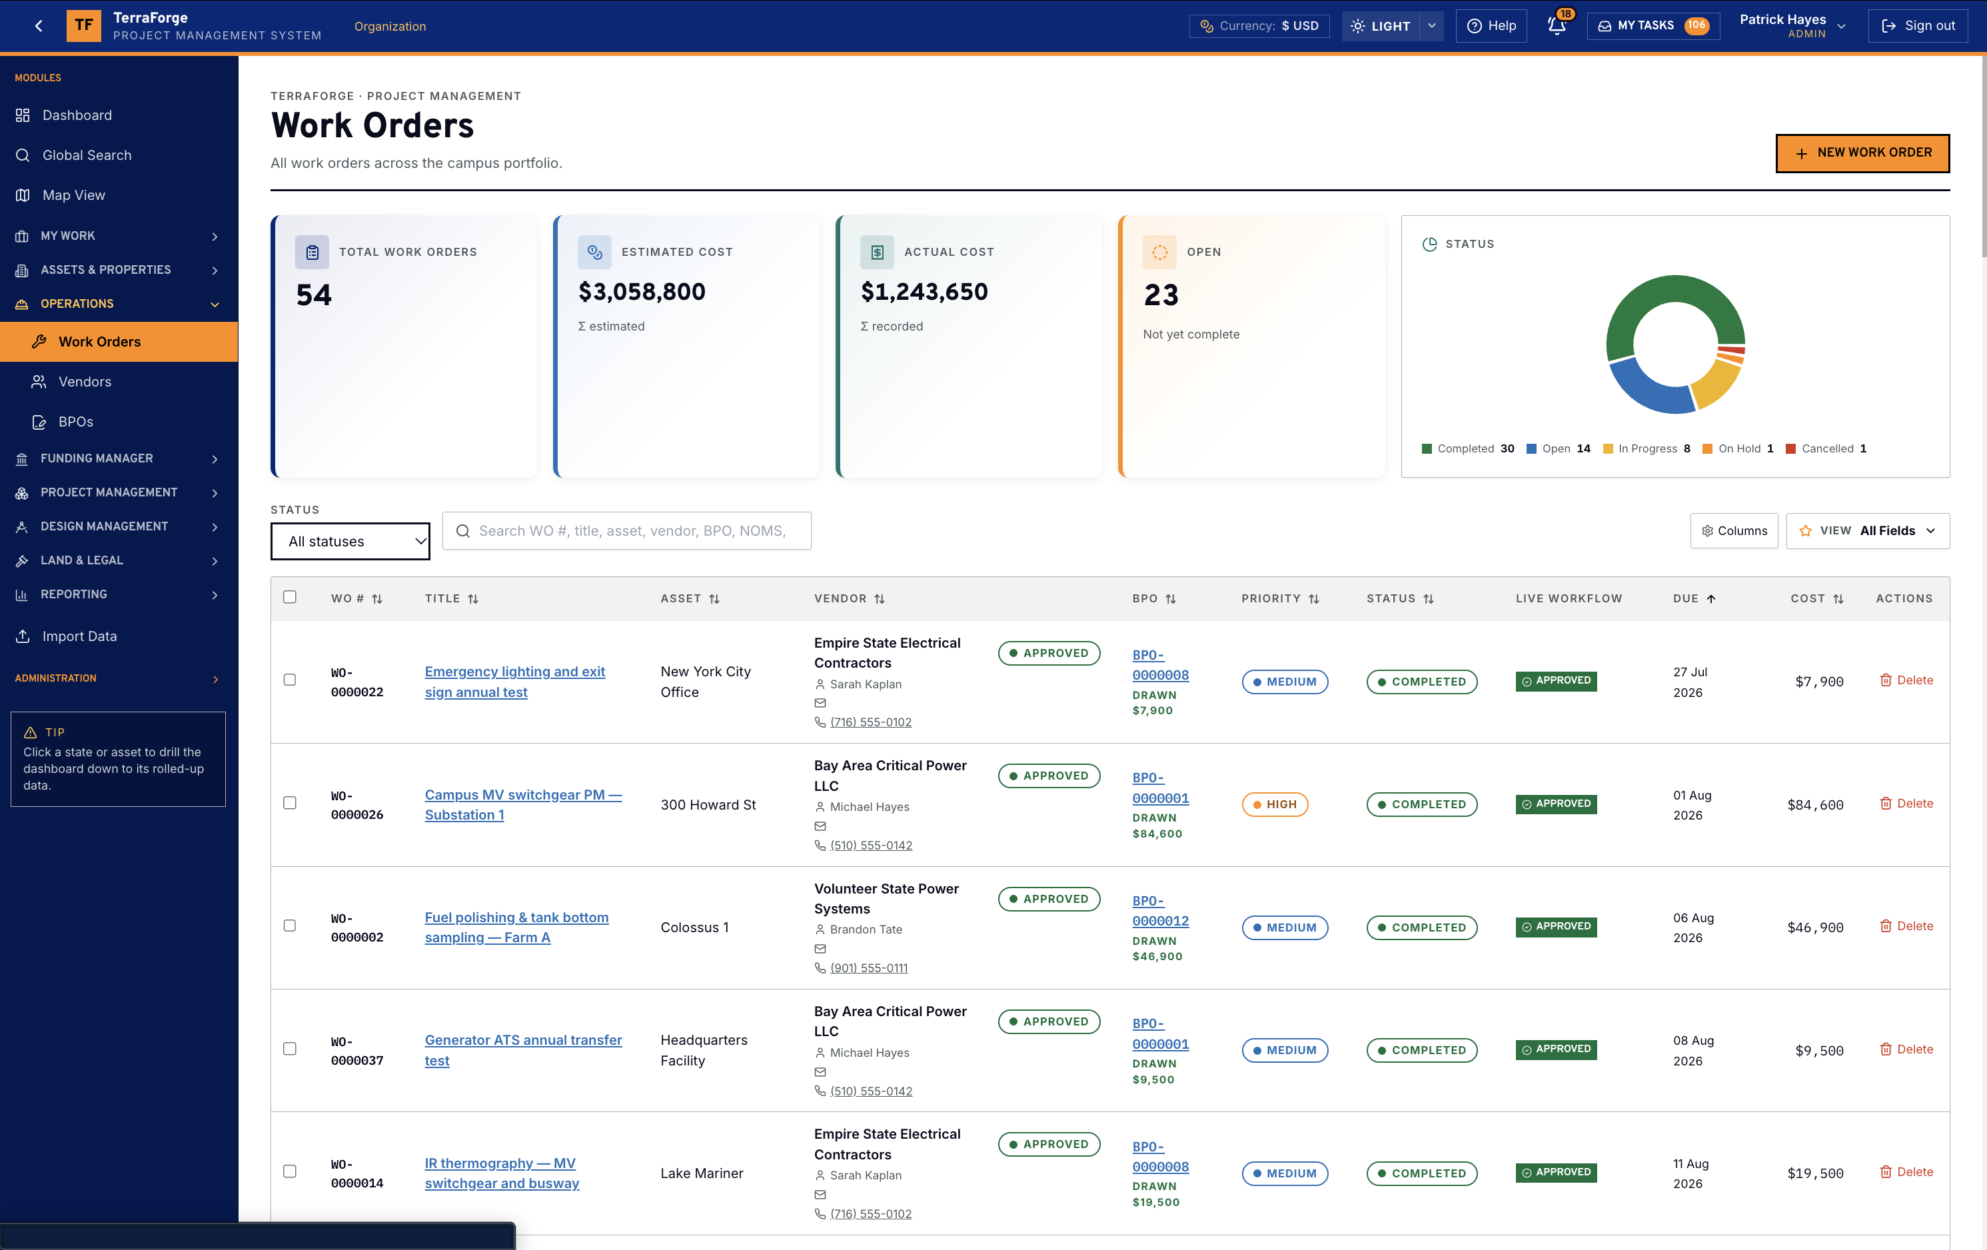Click the Open card dashed-circle icon
The image size is (1987, 1250).
click(1159, 253)
